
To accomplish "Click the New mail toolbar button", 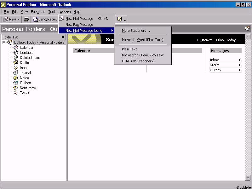I will coord(10,19).
